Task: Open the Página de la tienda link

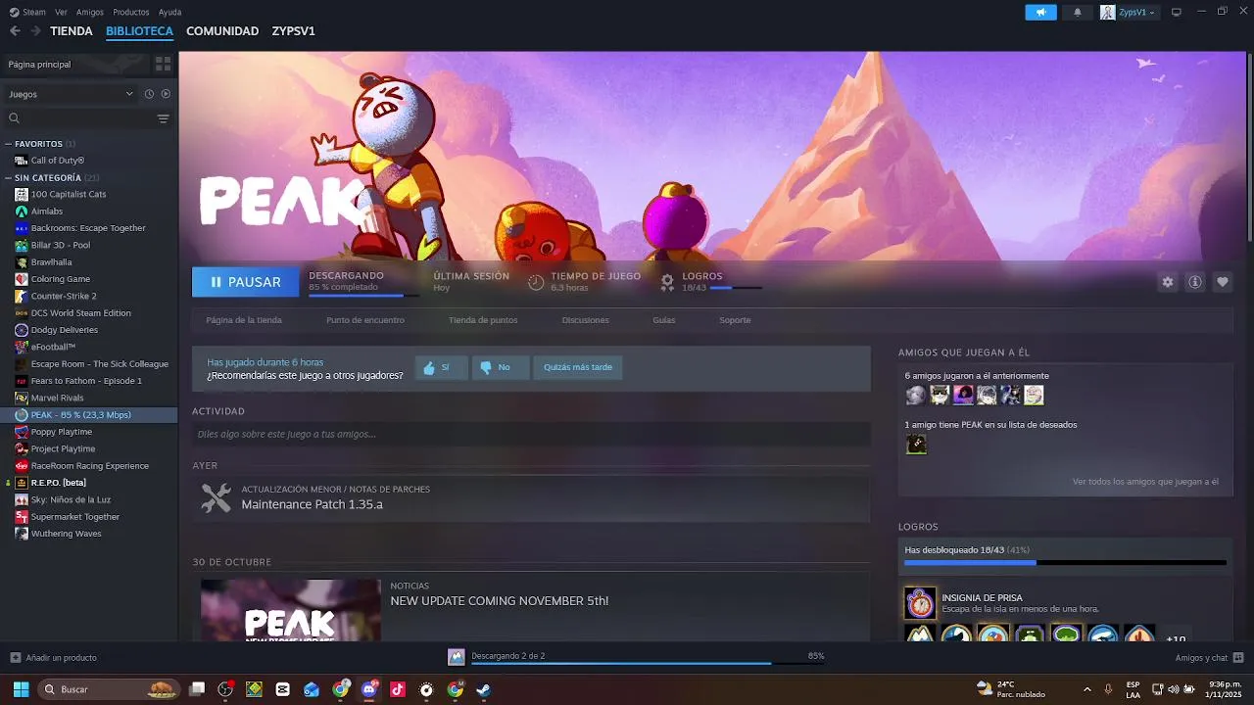Action: coord(244,320)
